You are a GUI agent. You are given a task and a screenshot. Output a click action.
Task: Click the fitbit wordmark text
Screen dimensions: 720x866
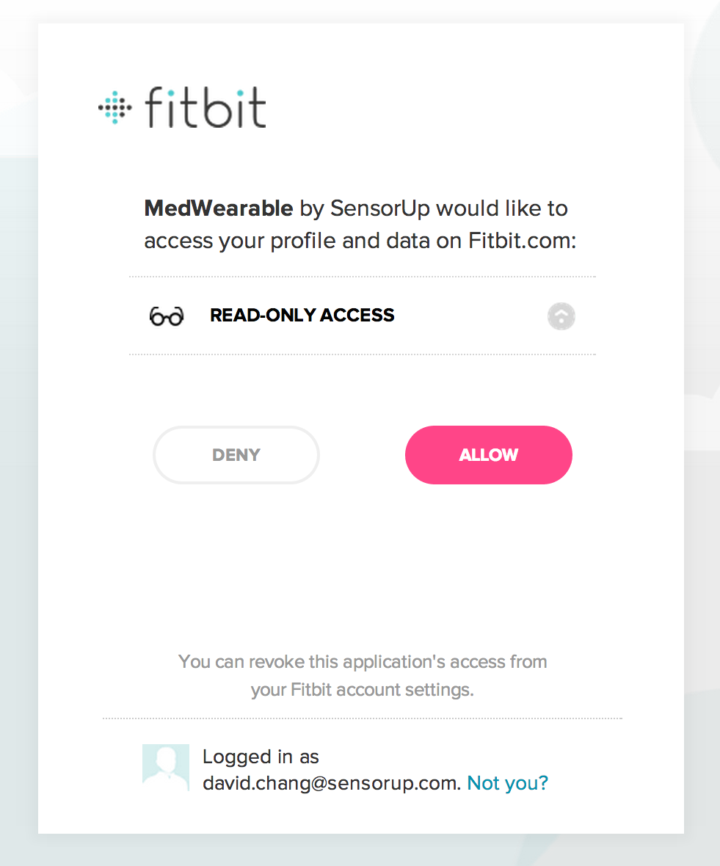click(x=206, y=107)
